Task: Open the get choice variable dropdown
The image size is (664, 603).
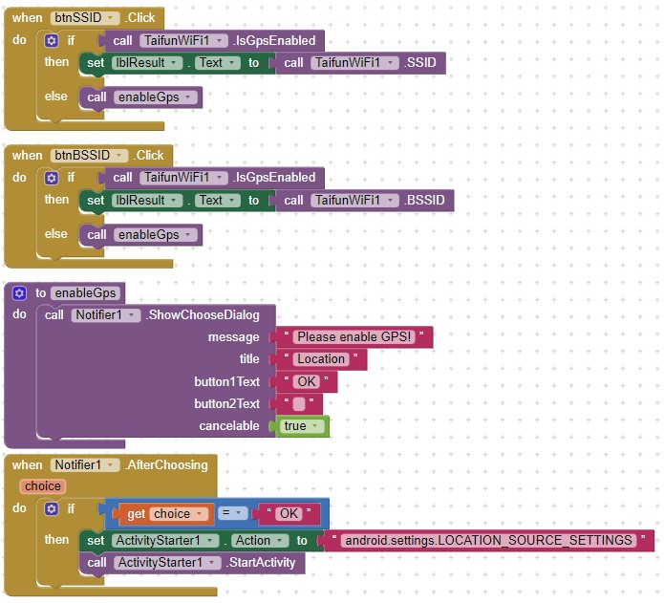Action: 210,514
